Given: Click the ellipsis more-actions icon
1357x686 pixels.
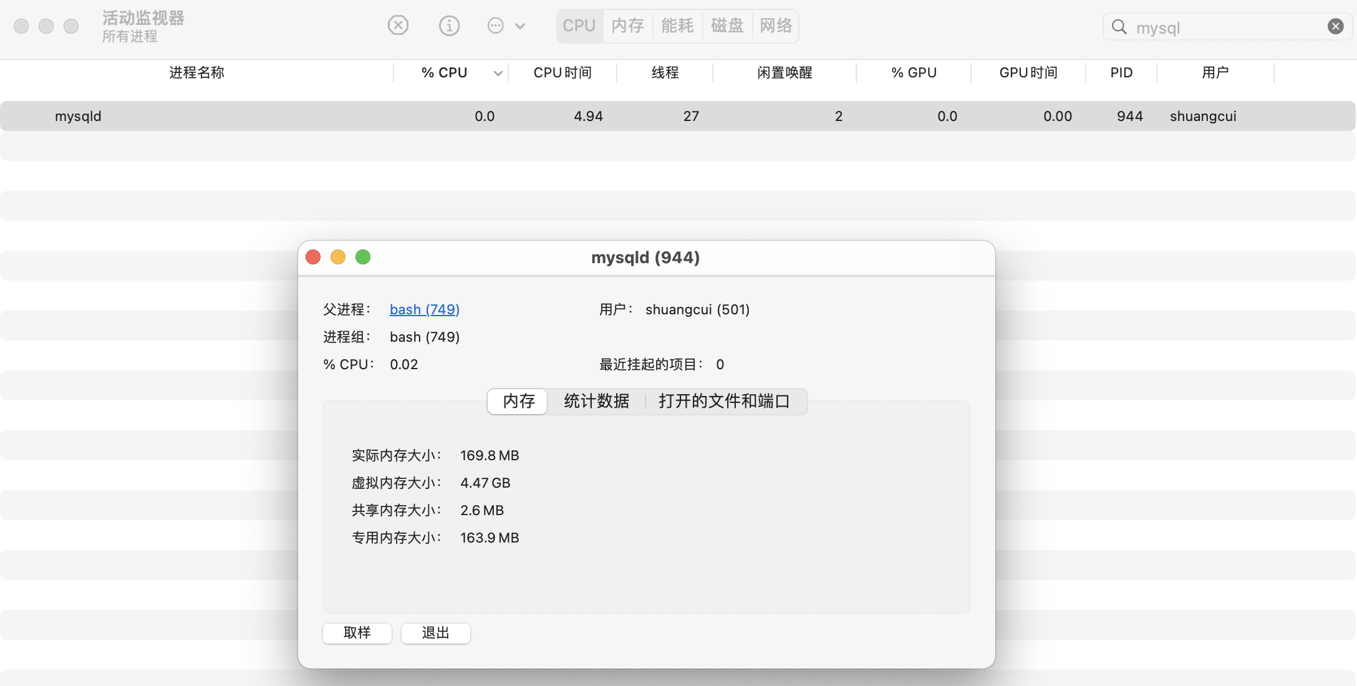Looking at the screenshot, I should (x=495, y=26).
